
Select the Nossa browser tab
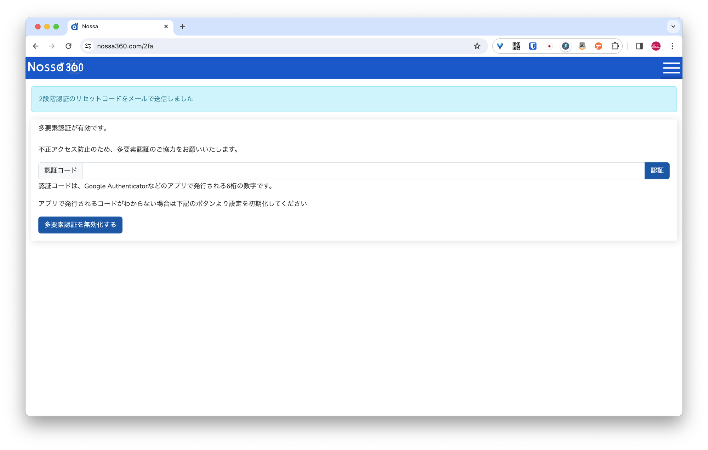tap(120, 27)
